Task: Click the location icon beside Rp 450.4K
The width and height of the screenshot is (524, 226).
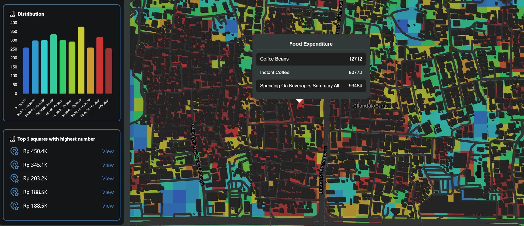Action: 15,151
